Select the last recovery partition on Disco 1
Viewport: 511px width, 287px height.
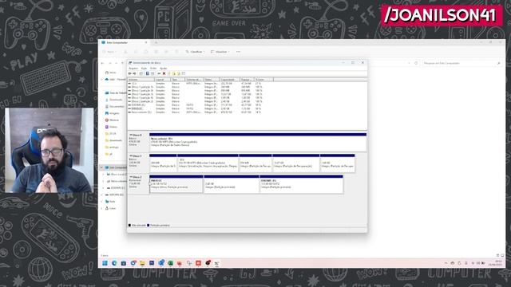coord(337,163)
